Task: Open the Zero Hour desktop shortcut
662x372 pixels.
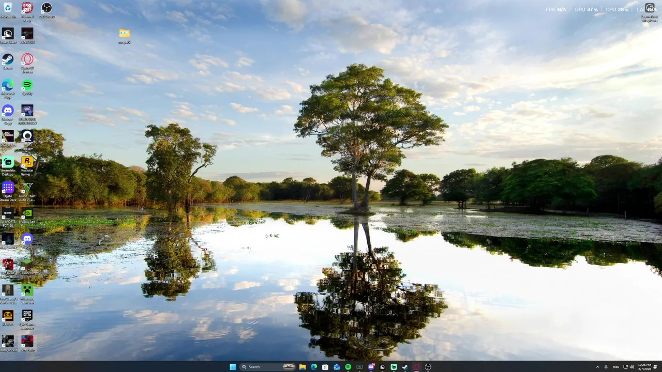Action: pos(27,344)
